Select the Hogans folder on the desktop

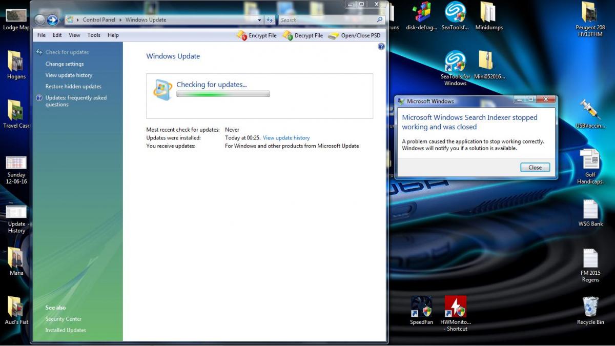(x=16, y=65)
